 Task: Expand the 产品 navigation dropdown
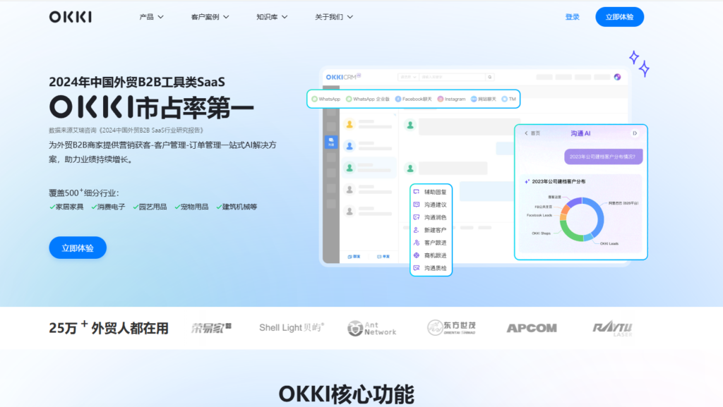[x=150, y=16]
